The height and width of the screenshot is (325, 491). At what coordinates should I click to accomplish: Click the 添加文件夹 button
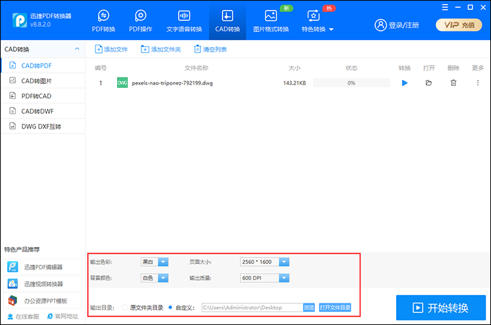point(161,49)
